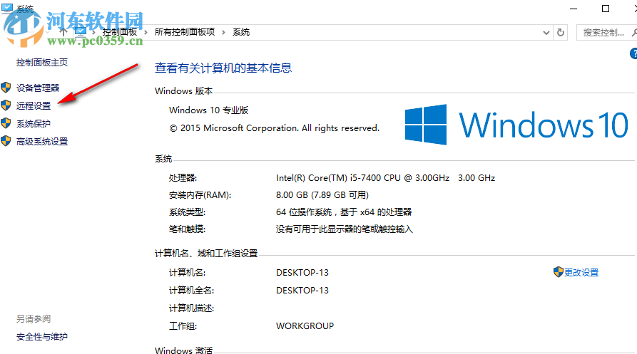Click the value beside 计算机全名:
The height and width of the screenshot is (354, 637).
tap(302, 291)
